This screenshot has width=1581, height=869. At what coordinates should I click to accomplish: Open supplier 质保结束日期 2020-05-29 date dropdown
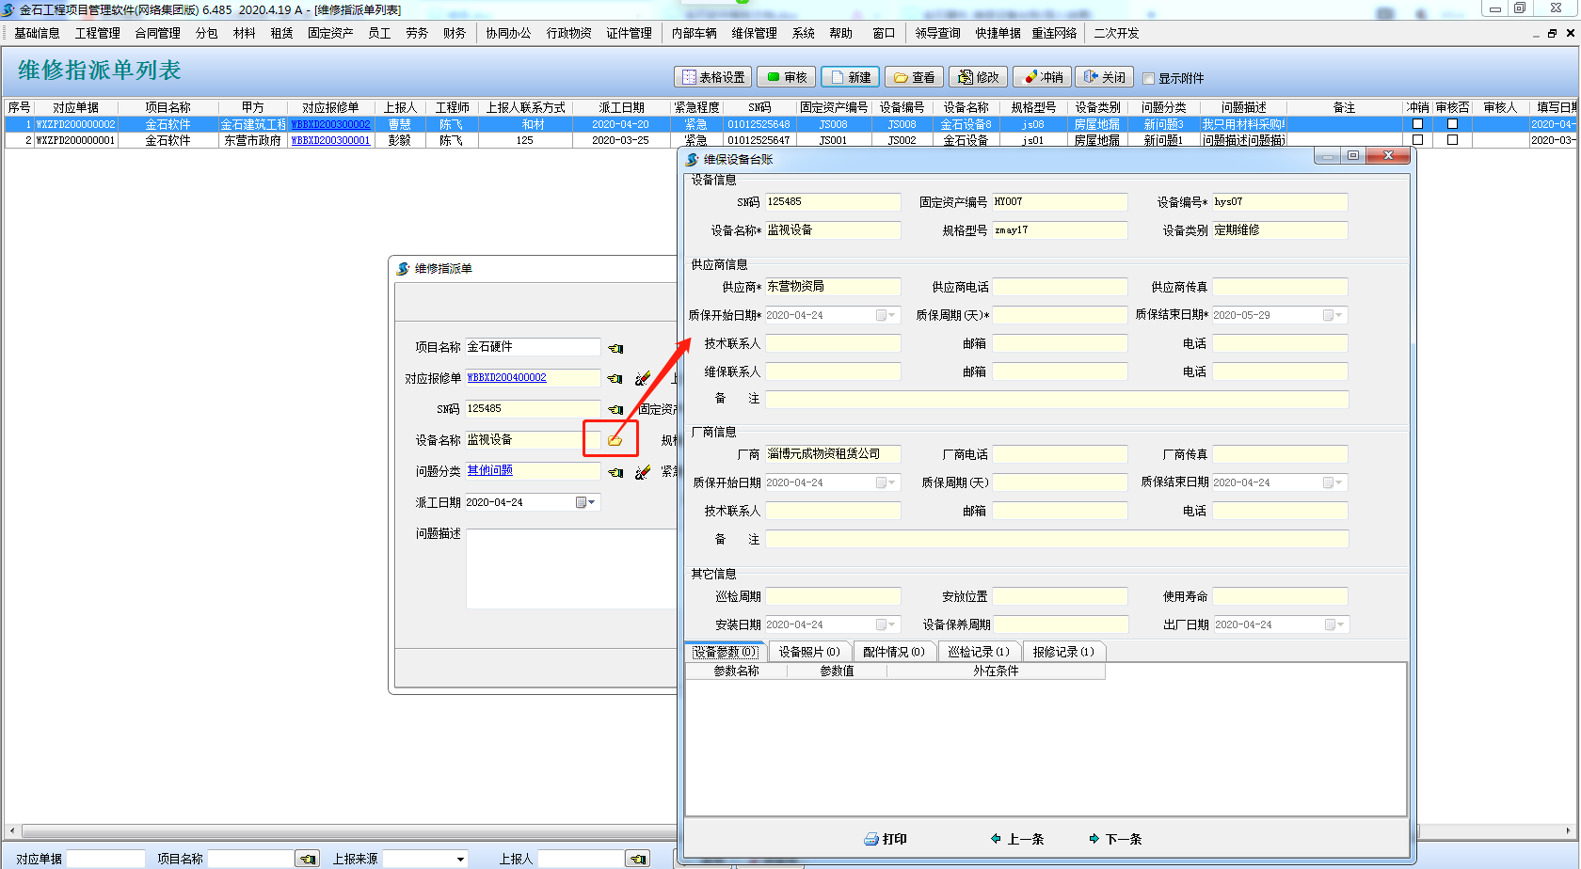click(1333, 315)
